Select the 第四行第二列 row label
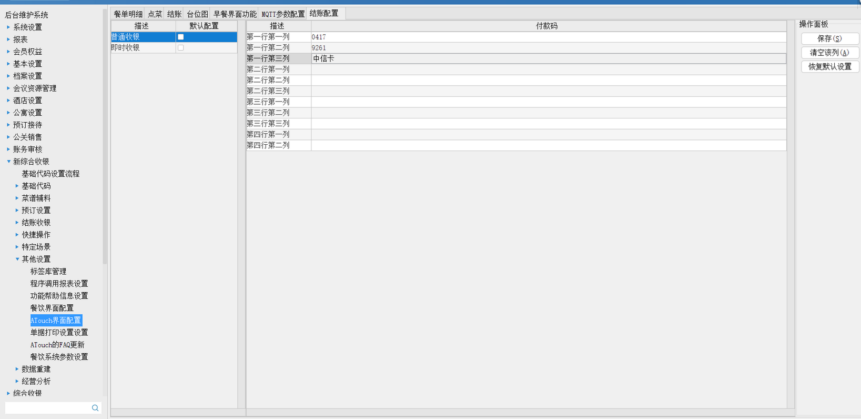This screenshot has height=419, width=861. point(278,145)
